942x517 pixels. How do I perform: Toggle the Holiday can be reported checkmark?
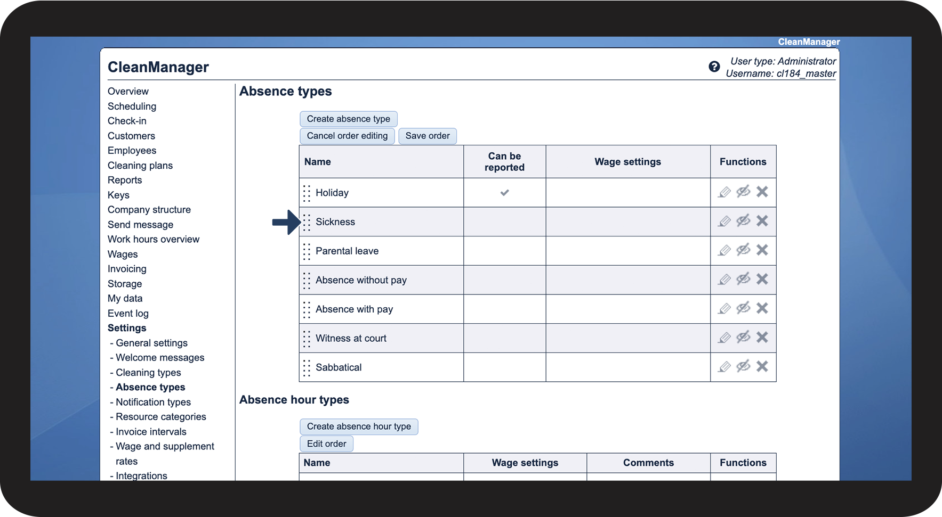point(504,192)
